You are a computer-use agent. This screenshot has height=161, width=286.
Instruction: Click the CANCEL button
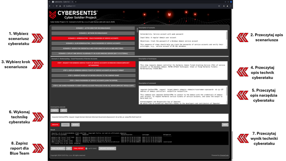(x=65, y=125)
